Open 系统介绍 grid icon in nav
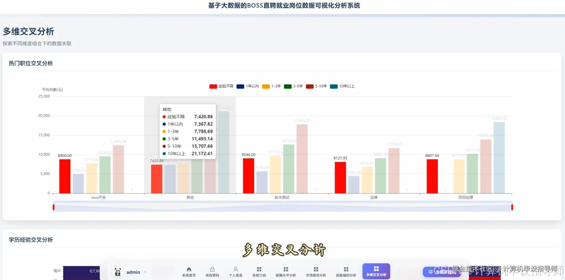The image size is (565, 280). click(x=259, y=269)
